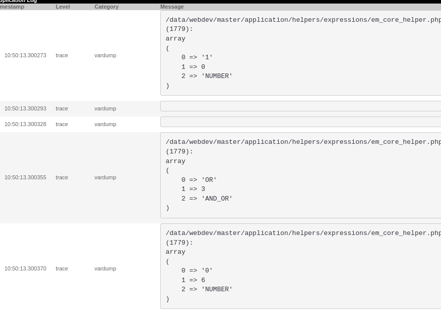The width and height of the screenshot is (441, 312).
Task: Select the 10:50:13.300370 timestamp cell
Action: click(x=25, y=268)
